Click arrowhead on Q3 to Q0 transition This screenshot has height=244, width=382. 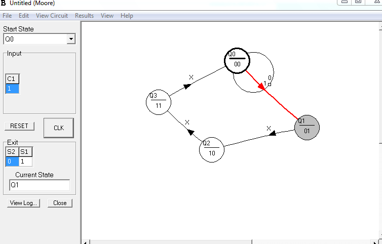(187, 86)
